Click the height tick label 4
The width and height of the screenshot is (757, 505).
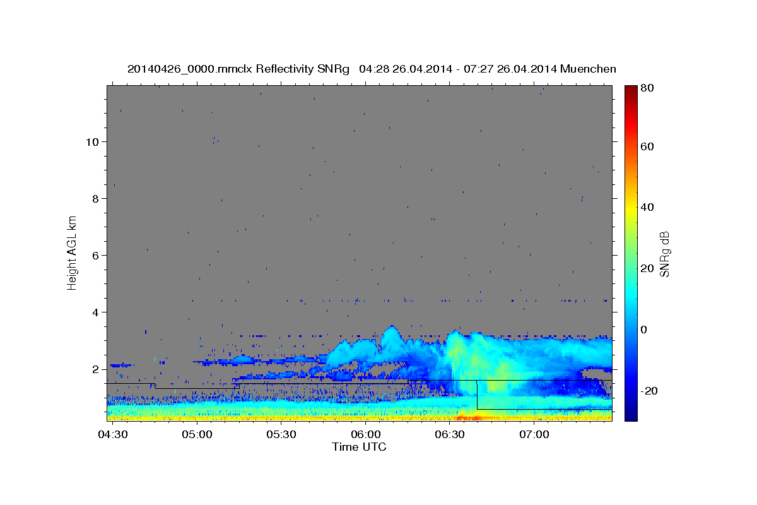click(x=96, y=312)
